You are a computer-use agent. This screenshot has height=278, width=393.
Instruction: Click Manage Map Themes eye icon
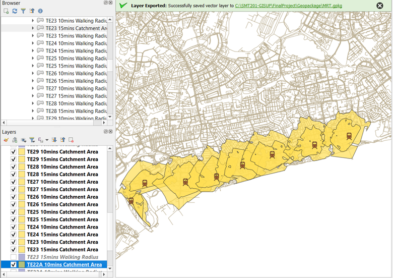(x=23, y=140)
